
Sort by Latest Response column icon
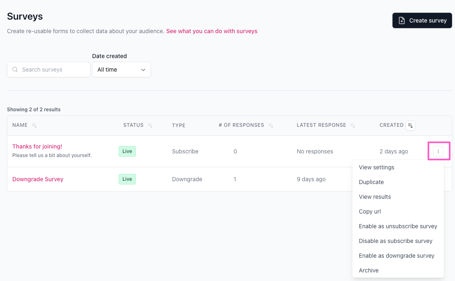tap(352, 126)
